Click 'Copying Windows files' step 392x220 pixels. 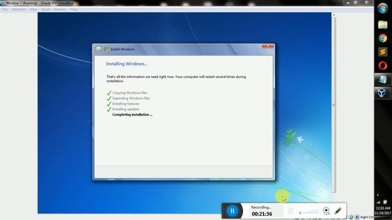tap(130, 93)
